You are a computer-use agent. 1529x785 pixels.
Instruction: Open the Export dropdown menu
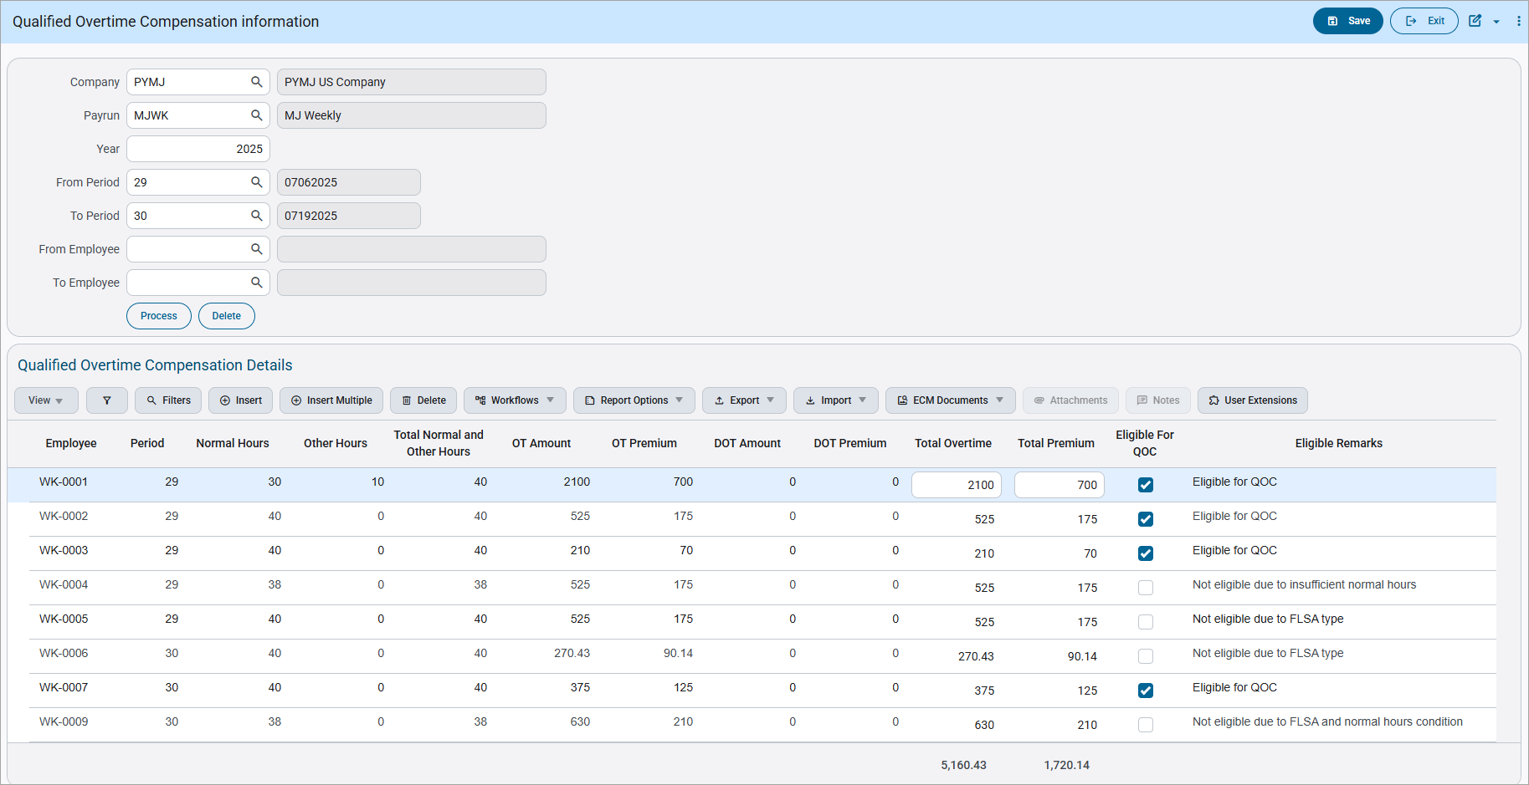pos(744,400)
